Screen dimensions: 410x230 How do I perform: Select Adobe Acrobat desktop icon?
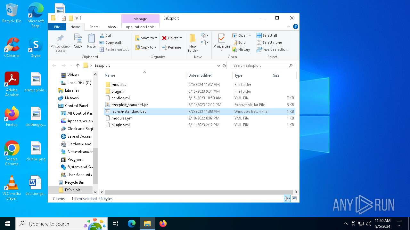[12, 84]
